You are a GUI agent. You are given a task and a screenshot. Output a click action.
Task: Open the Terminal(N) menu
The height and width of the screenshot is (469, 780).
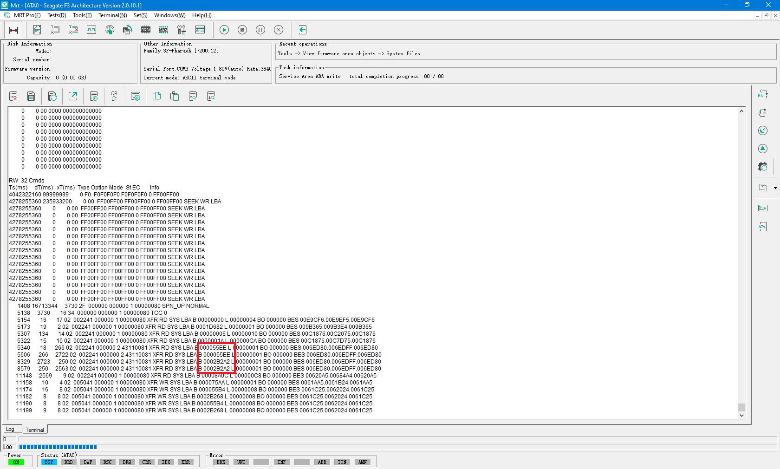(x=113, y=15)
